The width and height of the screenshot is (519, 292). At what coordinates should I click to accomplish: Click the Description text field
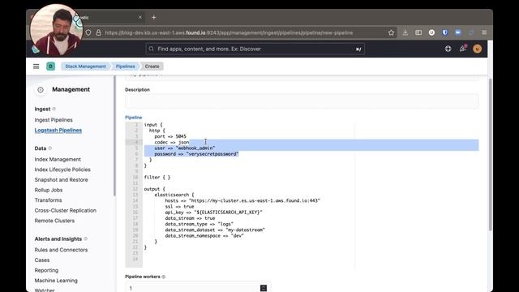(x=302, y=101)
